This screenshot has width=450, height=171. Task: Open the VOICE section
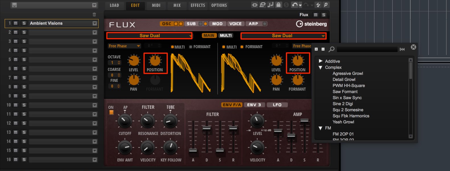coord(235,24)
